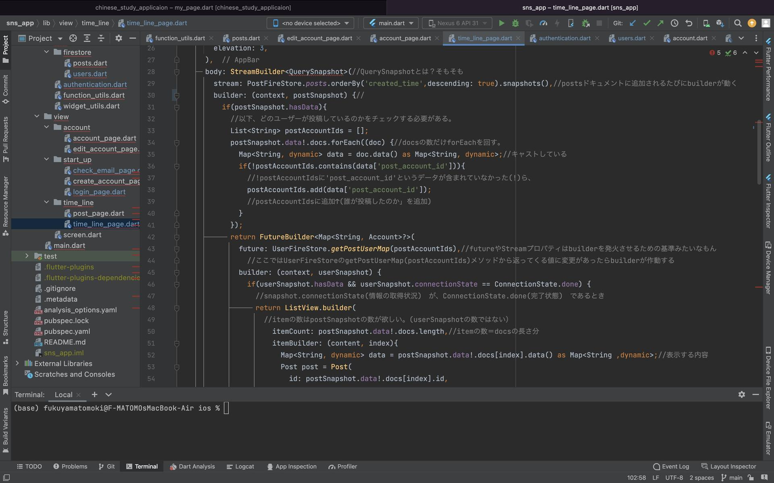
Task: Open the Terminal panel settings gear
Action: [x=742, y=394]
